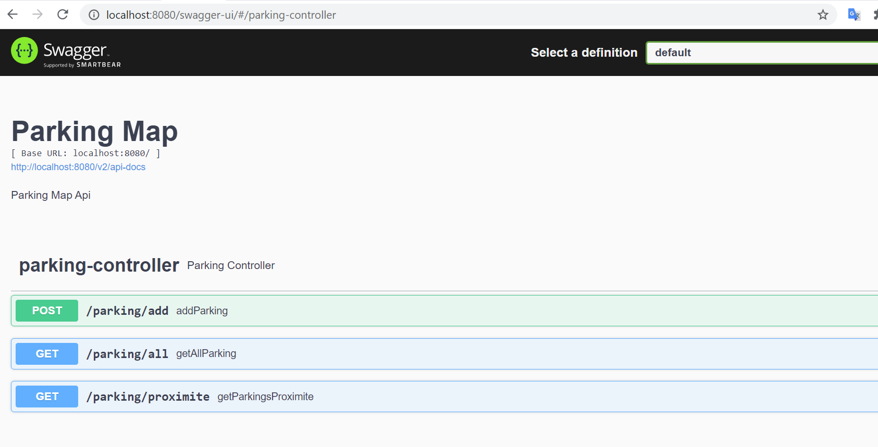Viewport: 878px width, 447px height.
Task: Click the GET badge for /parking/proximite
Action: (x=47, y=397)
